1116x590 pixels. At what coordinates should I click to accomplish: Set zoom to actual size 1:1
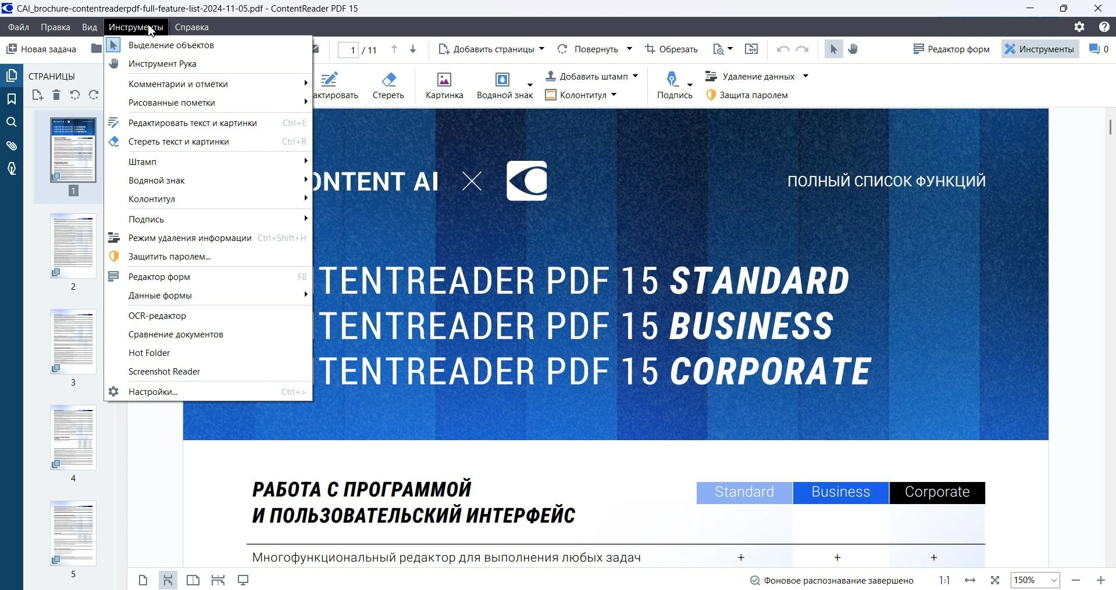coord(944,580)
